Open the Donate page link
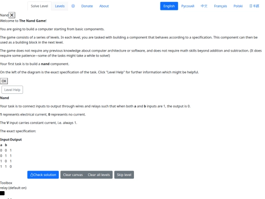The image size is (265, 199). (x=87, y=6)
